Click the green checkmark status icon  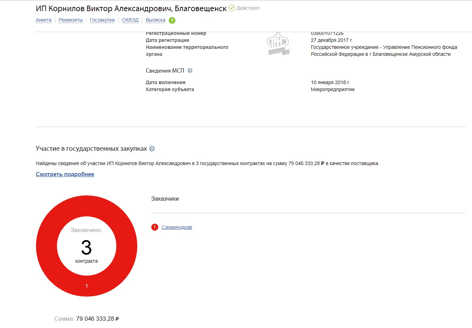point(232,8)
